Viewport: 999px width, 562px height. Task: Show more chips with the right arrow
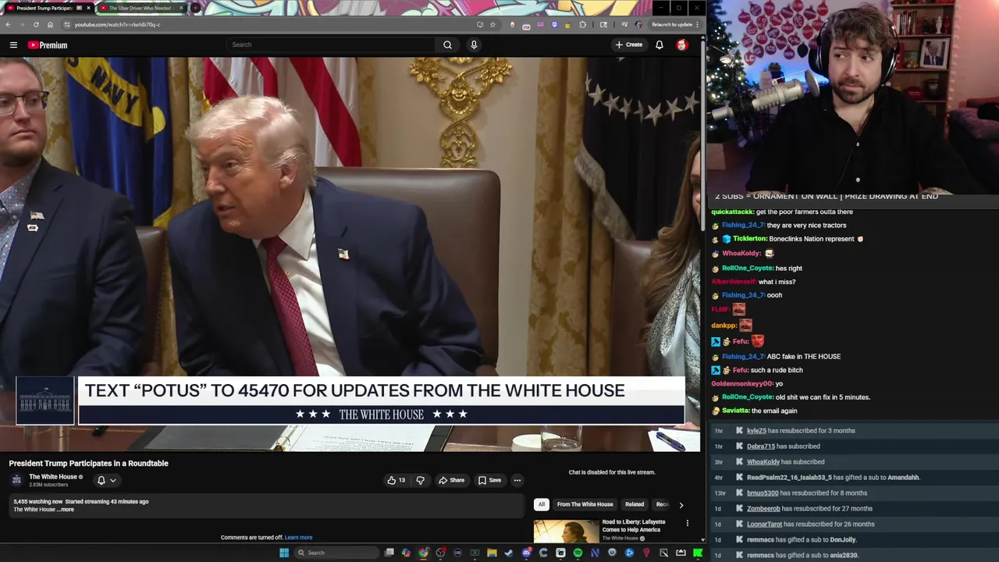click(681, 505)
